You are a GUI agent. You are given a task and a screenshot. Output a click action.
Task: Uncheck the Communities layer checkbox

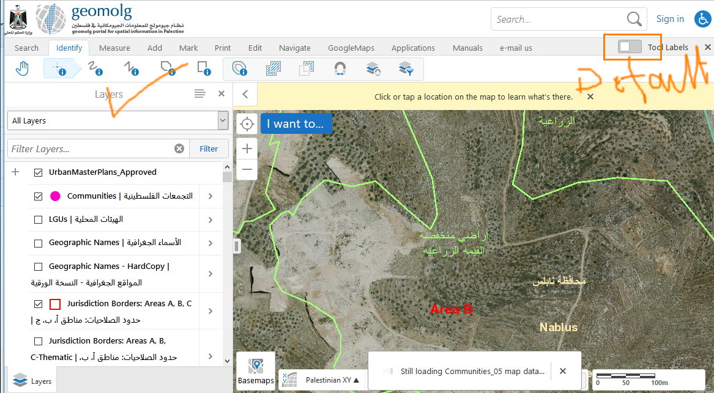pyautogui.click(x=39, y=196)
